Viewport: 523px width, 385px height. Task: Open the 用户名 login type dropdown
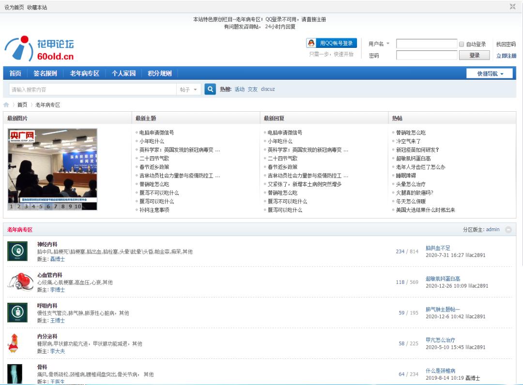coord(379,44)
